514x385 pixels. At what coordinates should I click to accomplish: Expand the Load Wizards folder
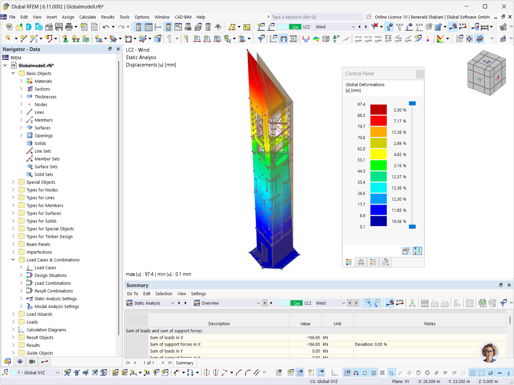(x=13, y=314)
